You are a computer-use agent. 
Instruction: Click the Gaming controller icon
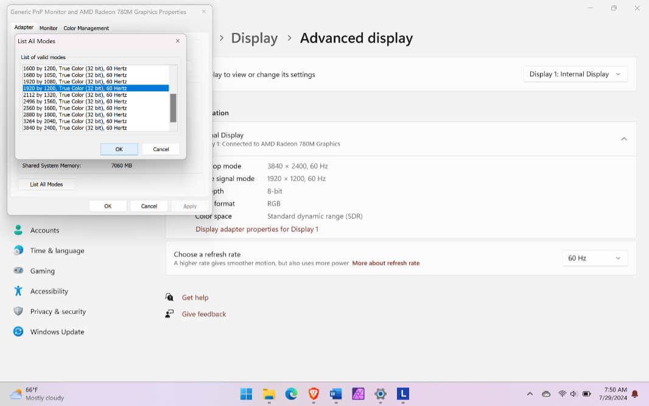(18, 271)
